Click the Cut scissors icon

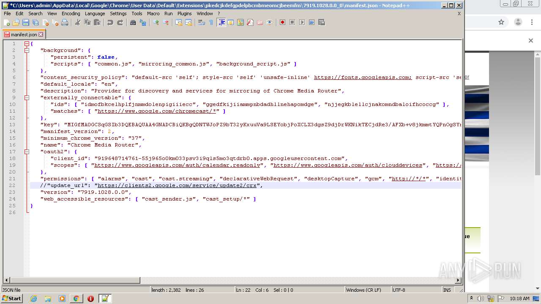pyautogui.click(x=78, y=22)
